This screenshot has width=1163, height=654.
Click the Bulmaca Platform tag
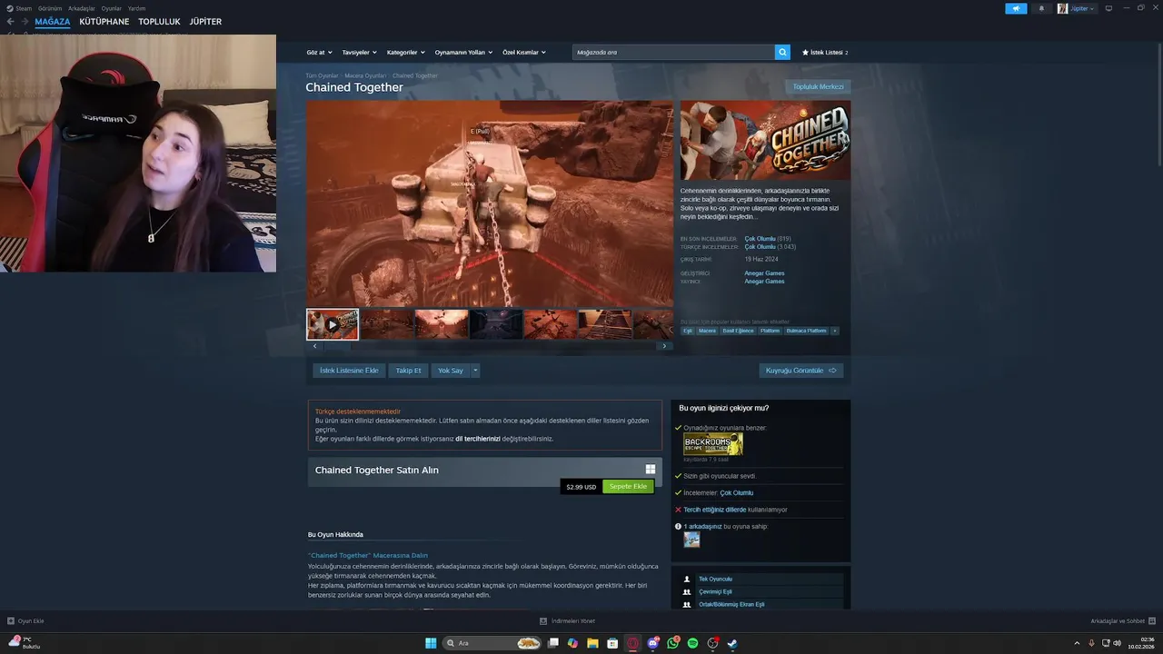(806, 331)
